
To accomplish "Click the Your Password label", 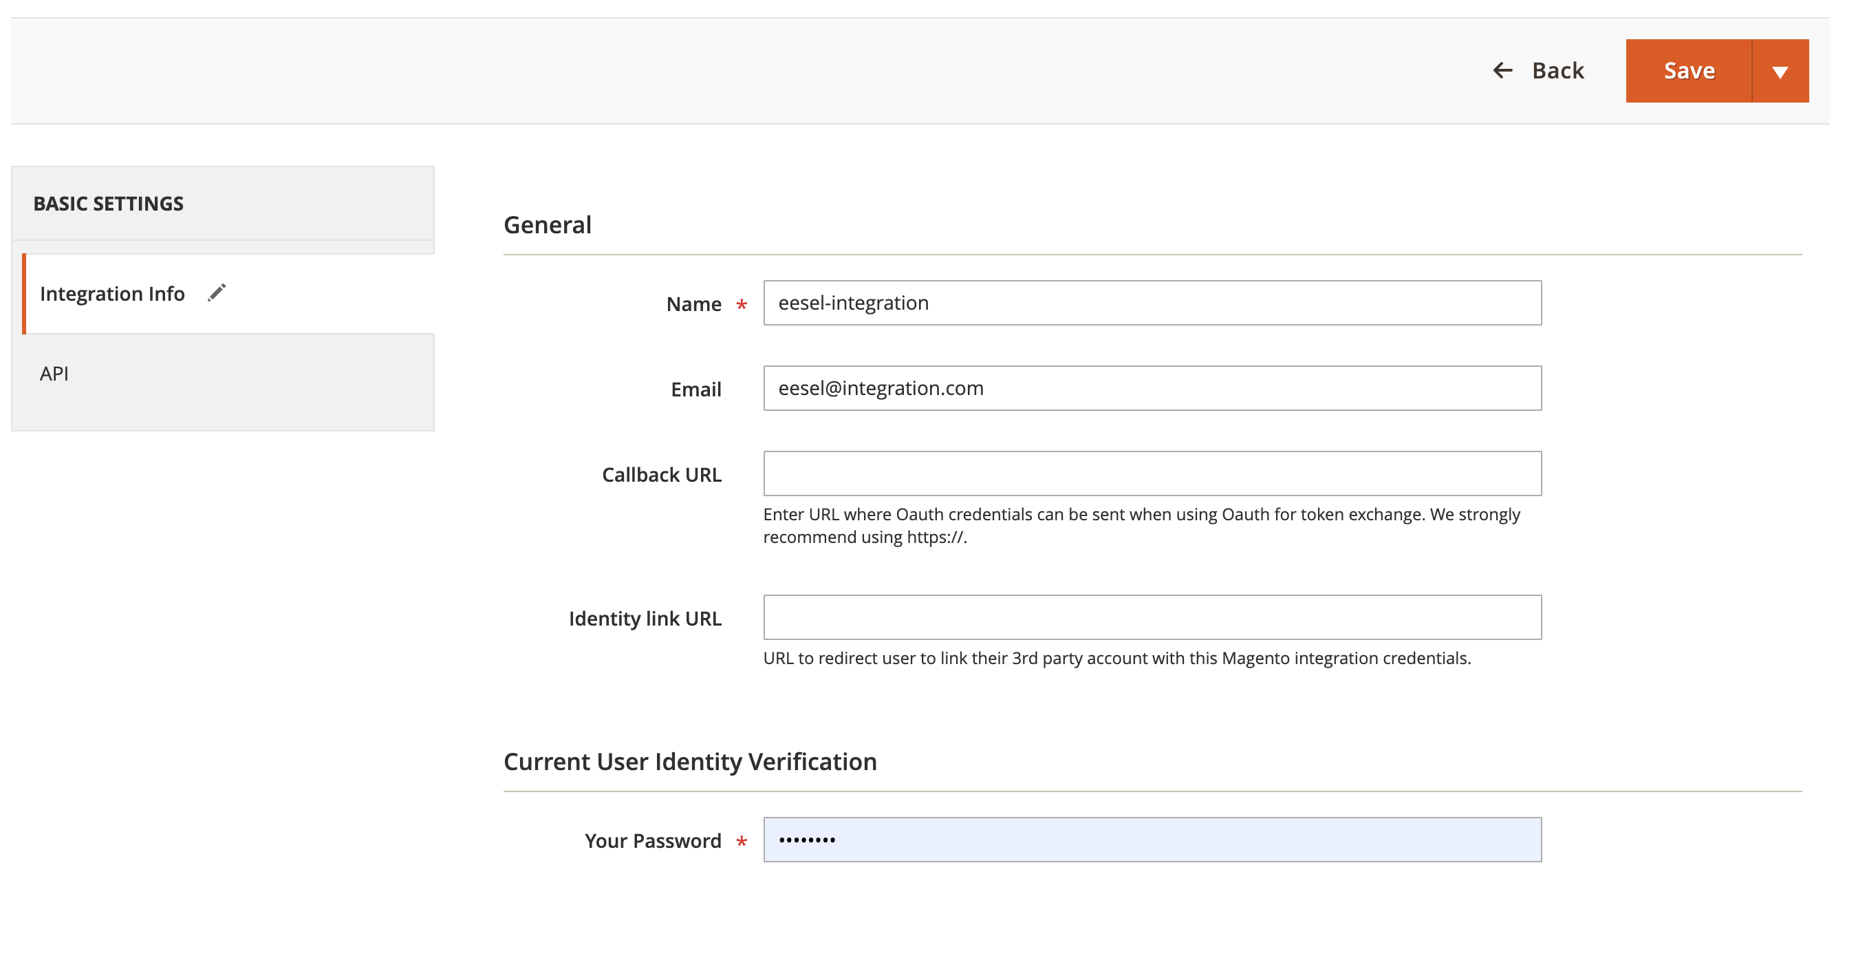I will point(652,841).
